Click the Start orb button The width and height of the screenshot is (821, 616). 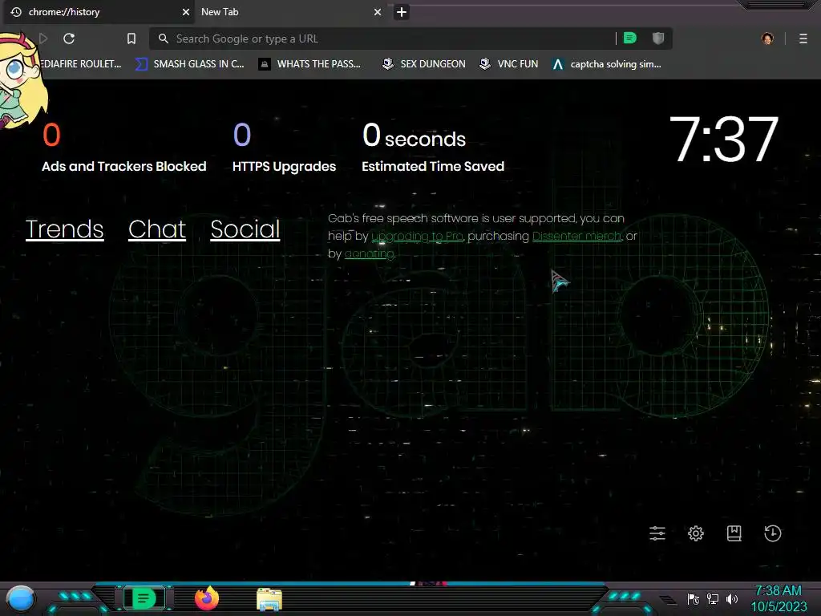click(x=21, y=599)
